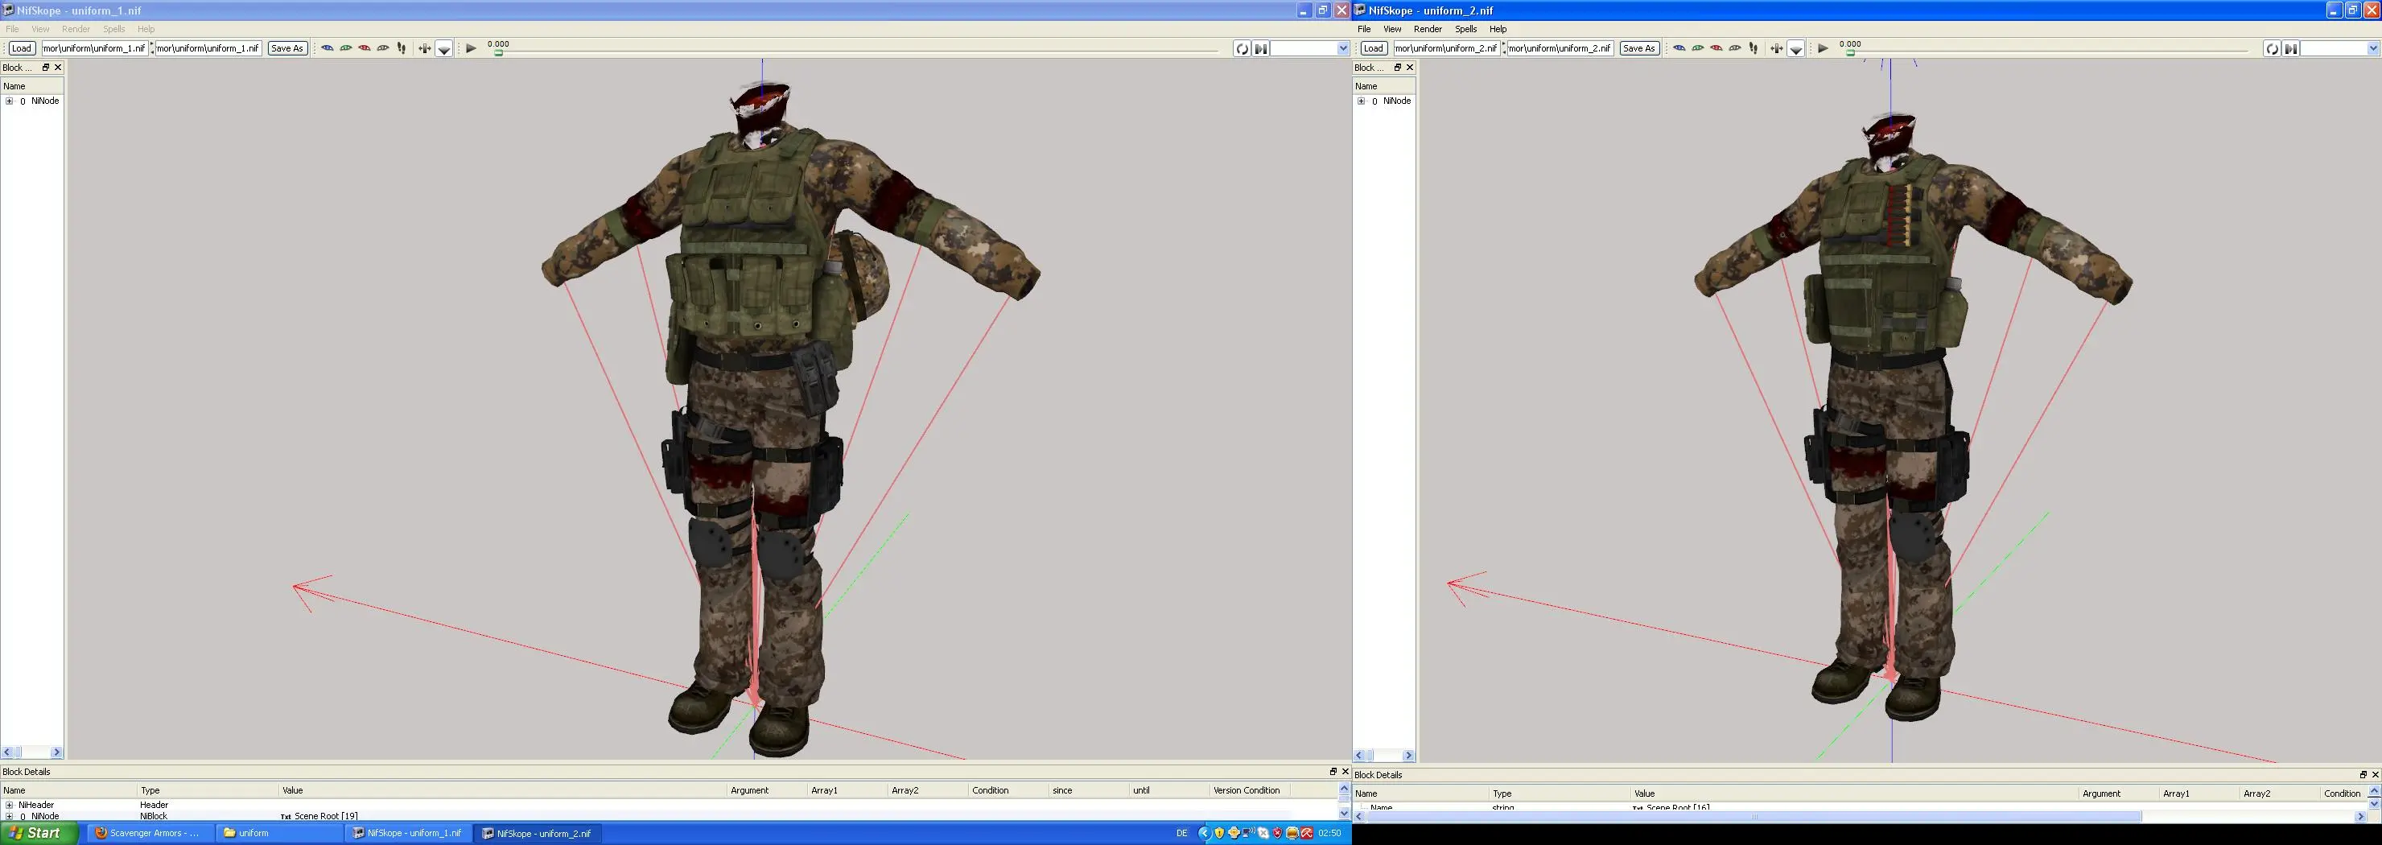Expand NiNode in uniform_2 Block List

[x=1361, y=101]
